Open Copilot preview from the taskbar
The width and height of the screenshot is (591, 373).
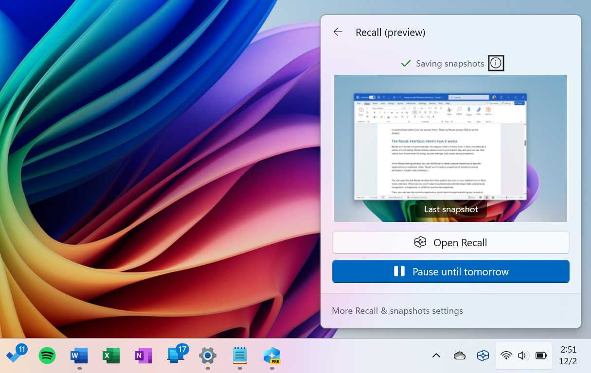point(271,355)
